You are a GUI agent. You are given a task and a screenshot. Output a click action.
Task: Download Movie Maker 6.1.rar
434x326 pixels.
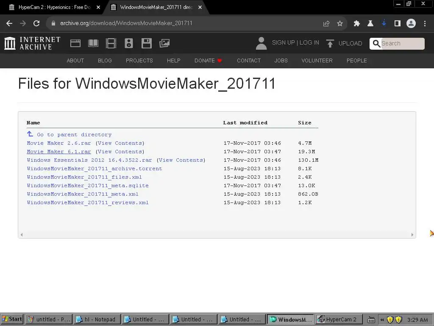58,152
